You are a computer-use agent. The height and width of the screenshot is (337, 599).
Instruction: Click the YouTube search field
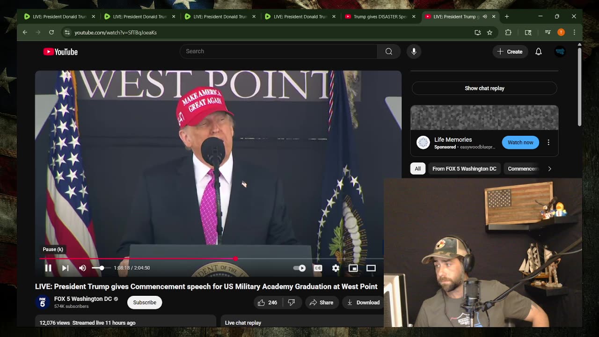(278, 51)
